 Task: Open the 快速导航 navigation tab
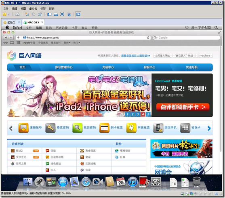pyautogui.click(x=192, y=67)
